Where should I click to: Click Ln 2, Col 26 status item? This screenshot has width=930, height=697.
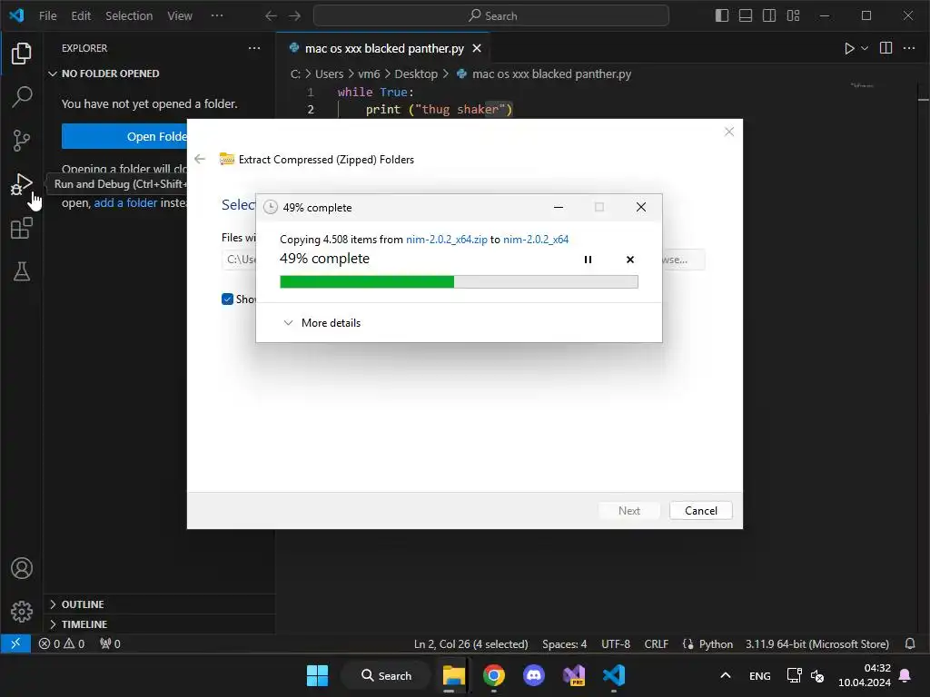click(471, 643)
